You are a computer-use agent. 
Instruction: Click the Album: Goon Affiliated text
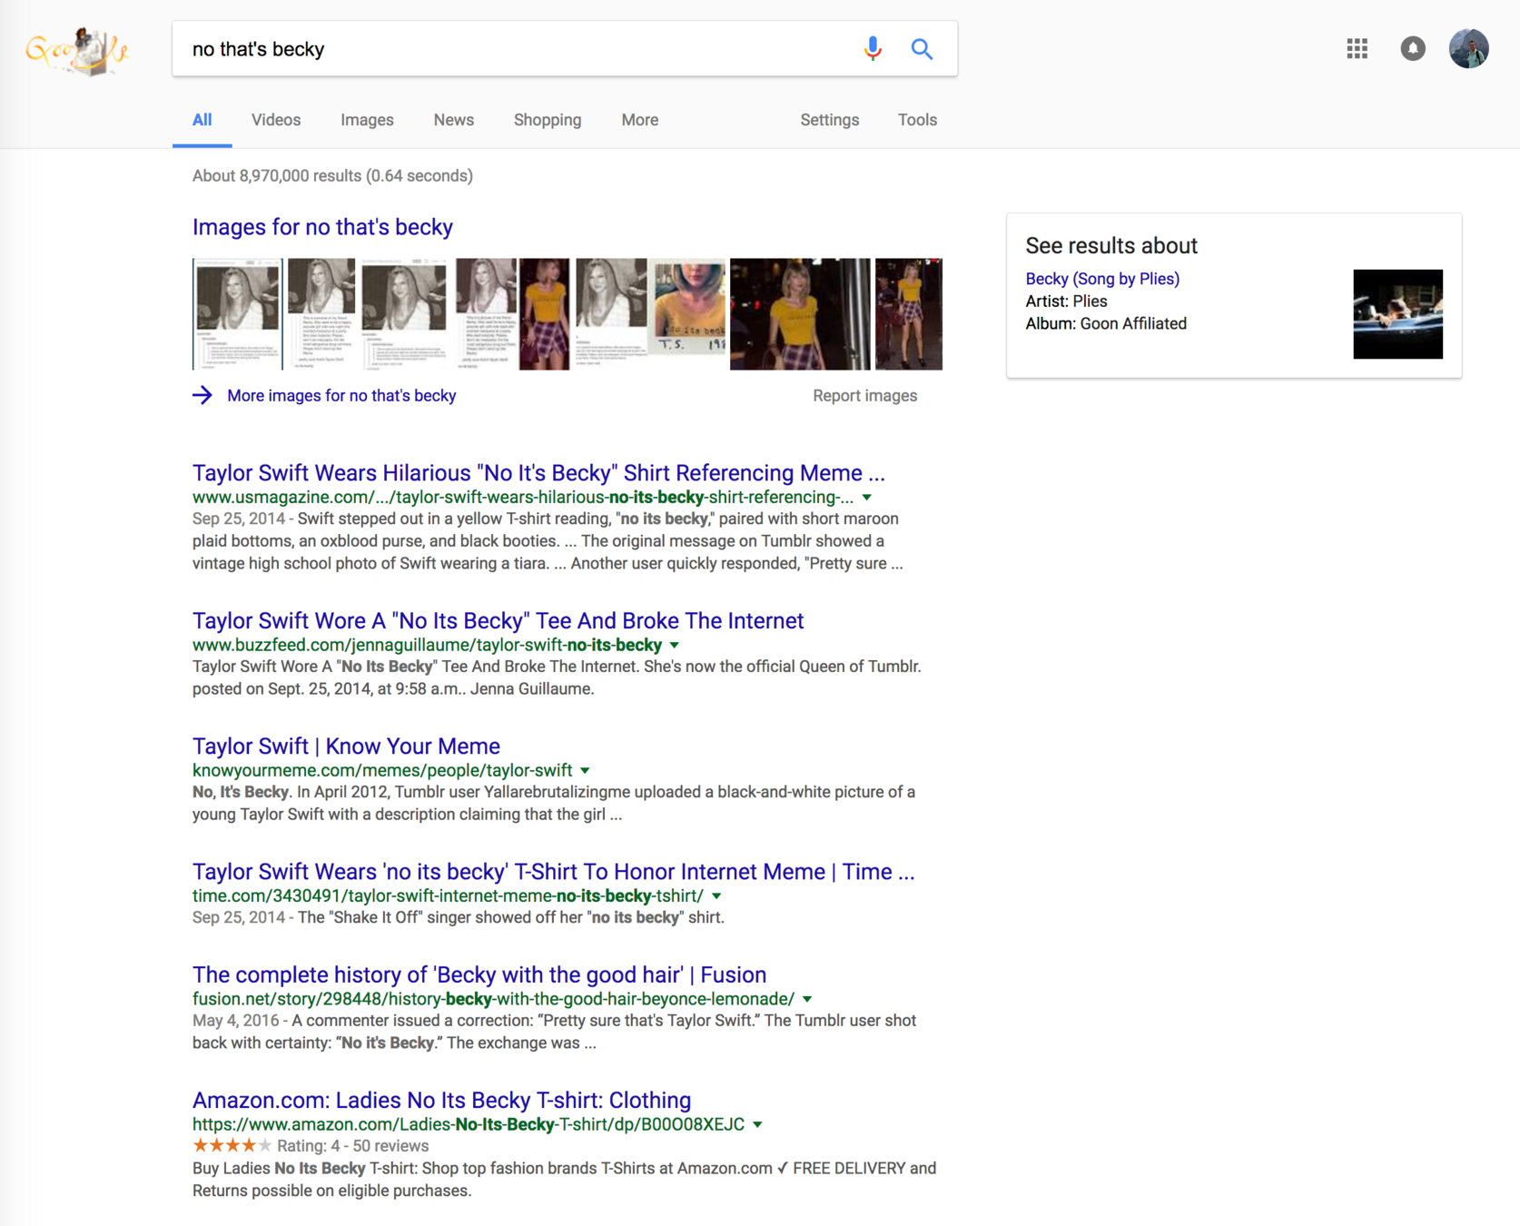pyautogui.click(x=1106, y=324)
